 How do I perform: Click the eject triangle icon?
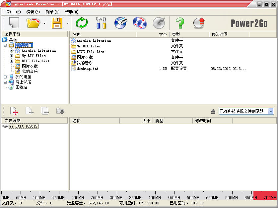tap(213, 111)
